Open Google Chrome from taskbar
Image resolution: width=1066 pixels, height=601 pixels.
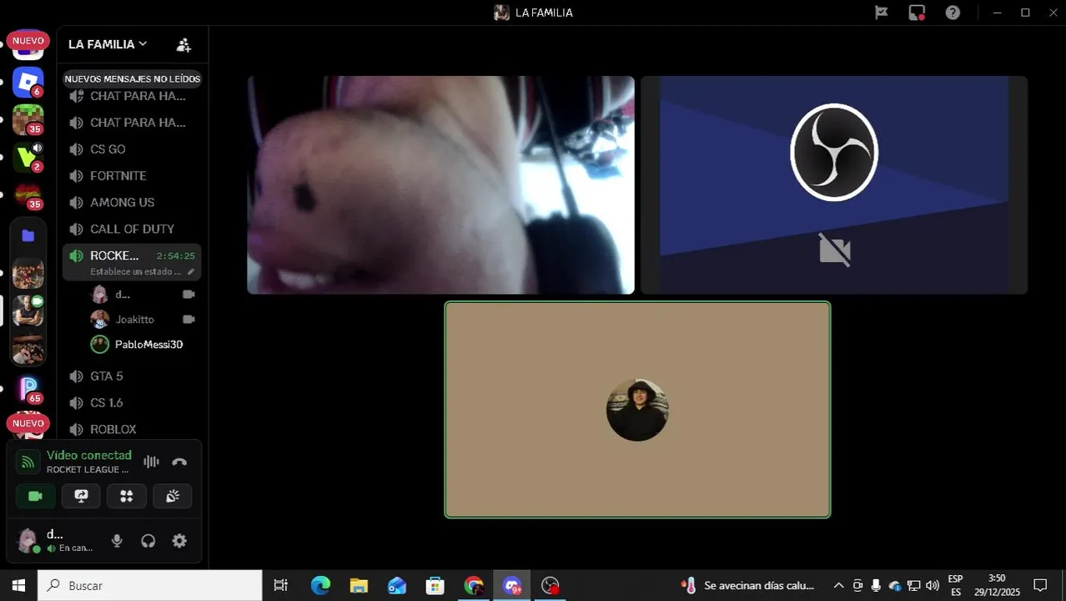coord(474,586)
